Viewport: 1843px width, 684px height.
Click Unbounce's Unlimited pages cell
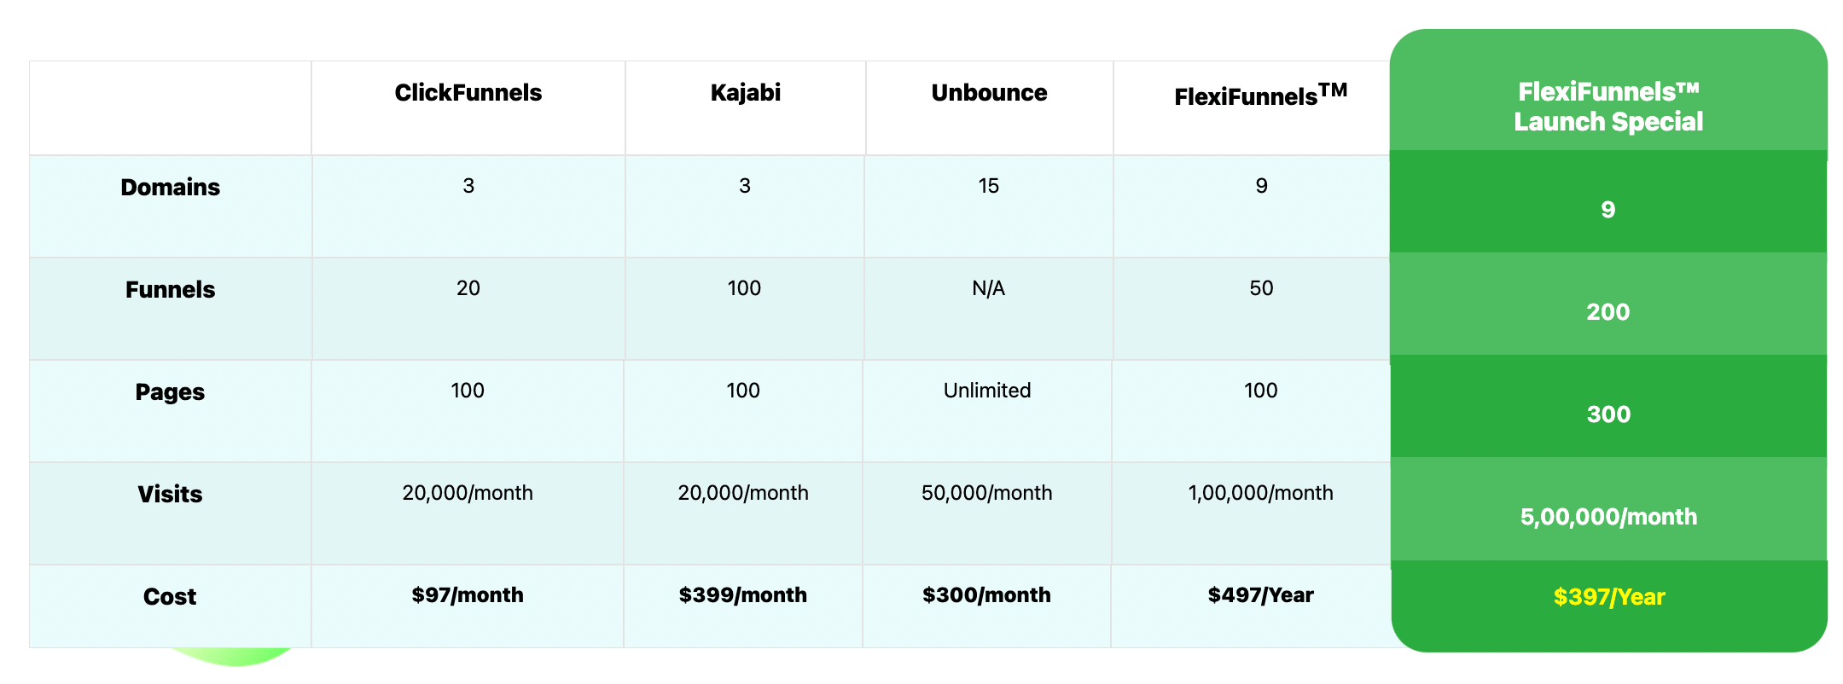(987, 391)
